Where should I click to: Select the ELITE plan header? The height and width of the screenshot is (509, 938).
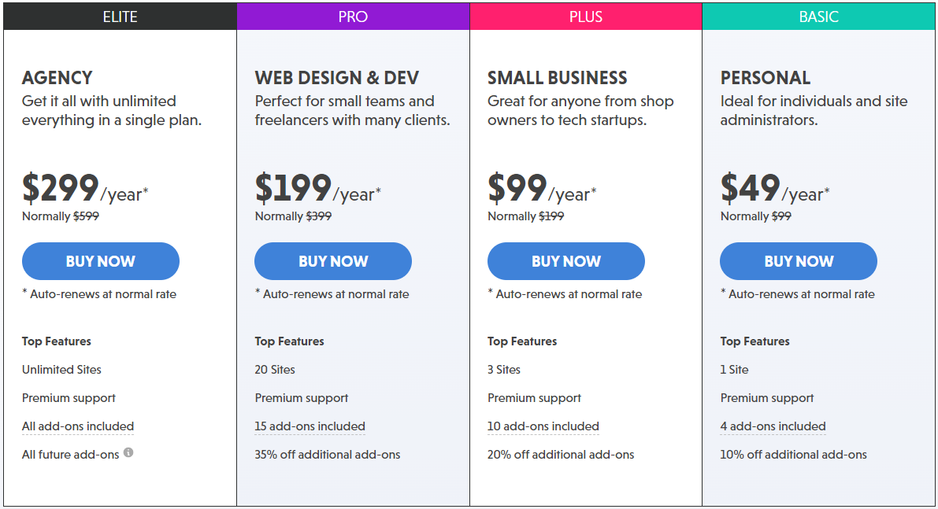click(120, 17)
